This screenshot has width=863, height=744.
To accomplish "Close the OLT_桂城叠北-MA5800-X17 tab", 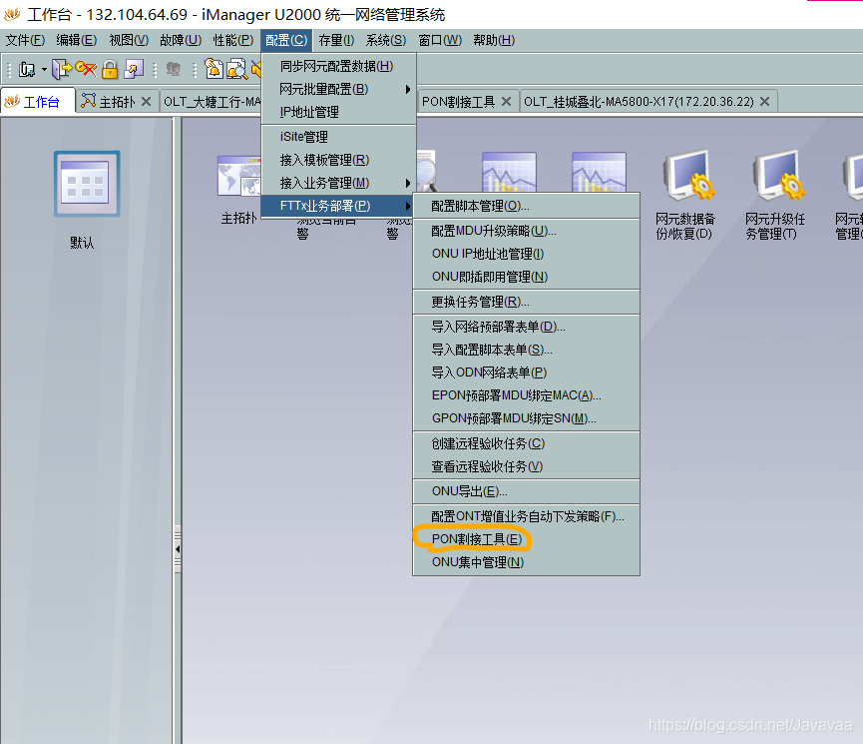I will coord(764,102).
